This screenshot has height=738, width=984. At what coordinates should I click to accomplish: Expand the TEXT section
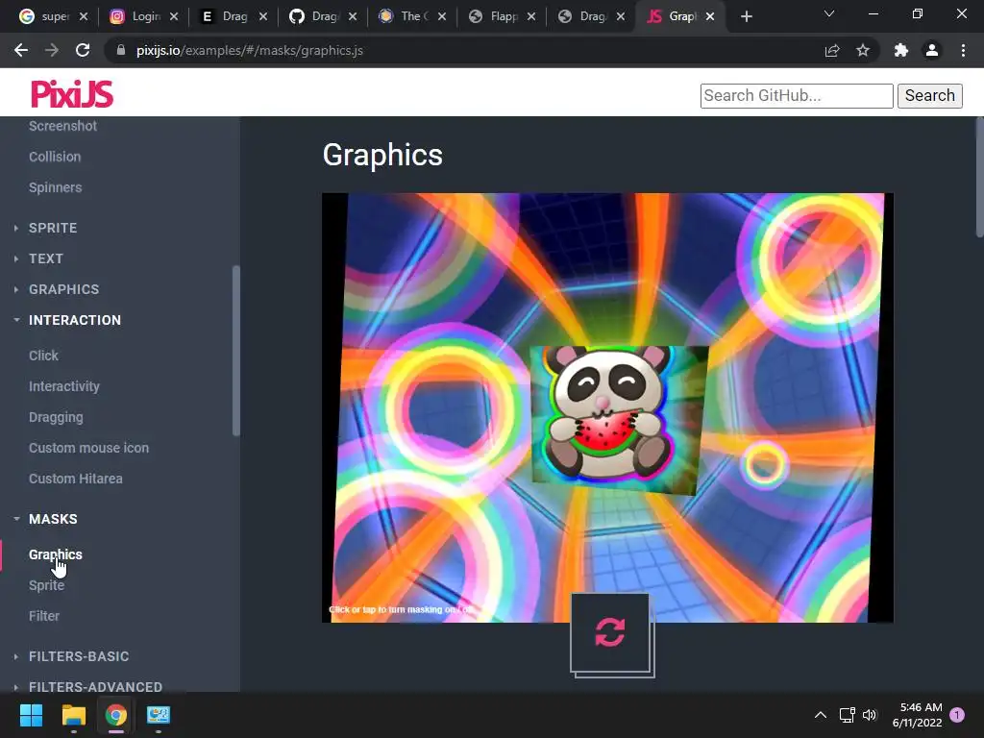(x=46, y=258)
